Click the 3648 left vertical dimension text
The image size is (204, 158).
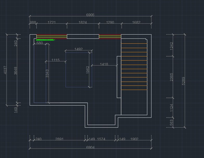tap(16, 71)
